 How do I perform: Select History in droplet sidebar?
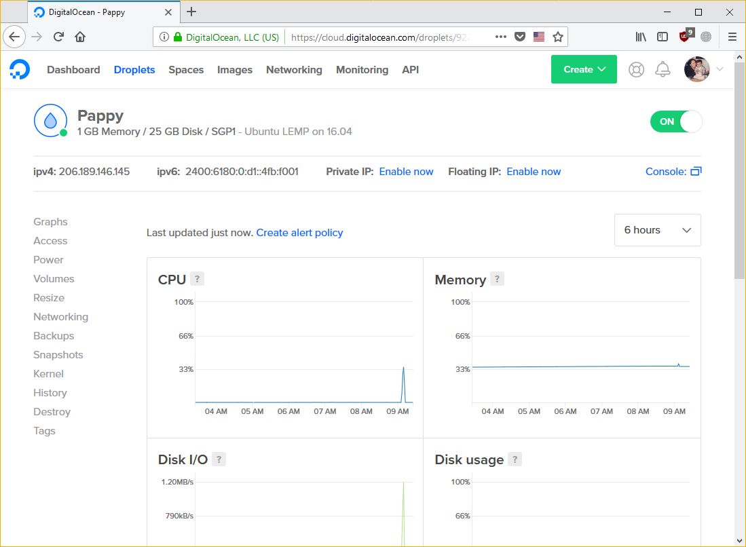click(x=50, y=393)
